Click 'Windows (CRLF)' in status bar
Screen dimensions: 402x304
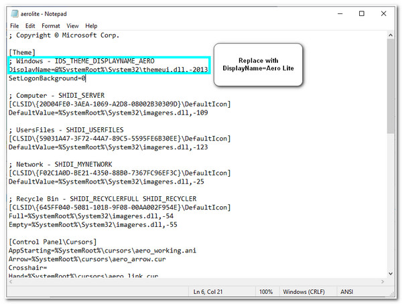click(x=304, y=292)
